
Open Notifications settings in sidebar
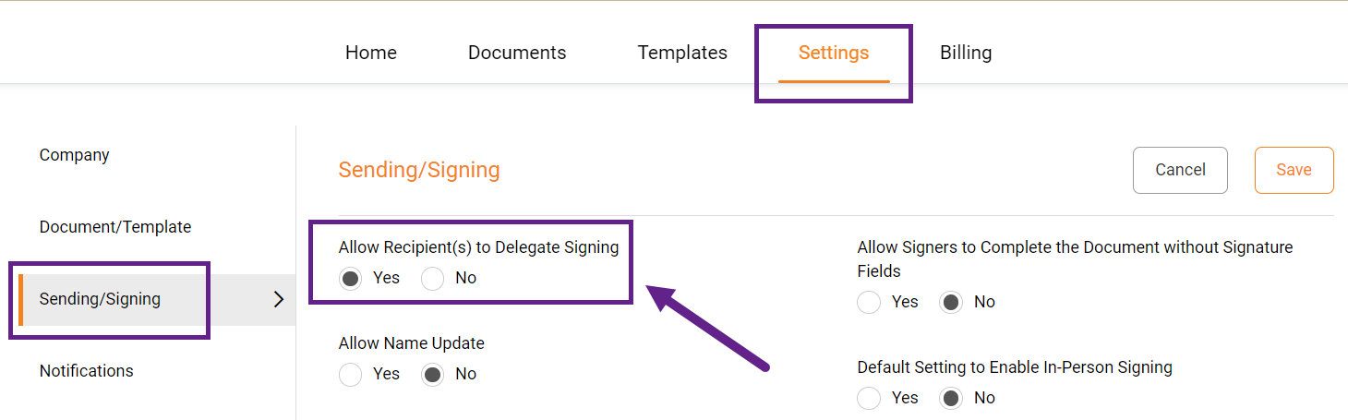[x=87, y=371]
